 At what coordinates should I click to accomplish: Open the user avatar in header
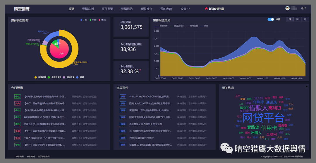pyautogui.click(x=287, y=8)
